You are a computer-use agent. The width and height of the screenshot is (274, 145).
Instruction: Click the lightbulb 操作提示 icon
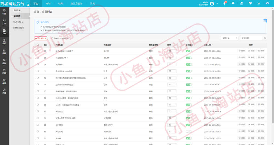click(x=37, y=22)
